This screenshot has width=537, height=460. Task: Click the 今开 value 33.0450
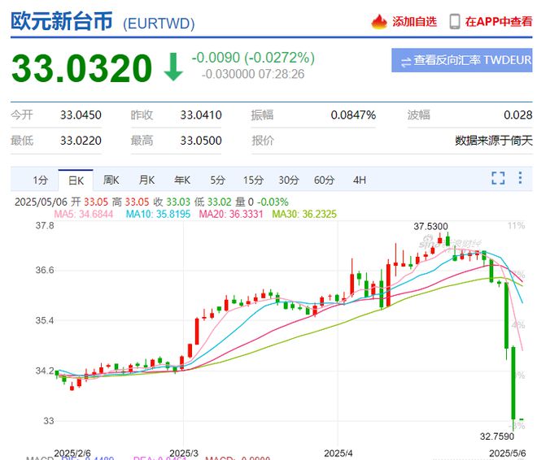(81, 115)
